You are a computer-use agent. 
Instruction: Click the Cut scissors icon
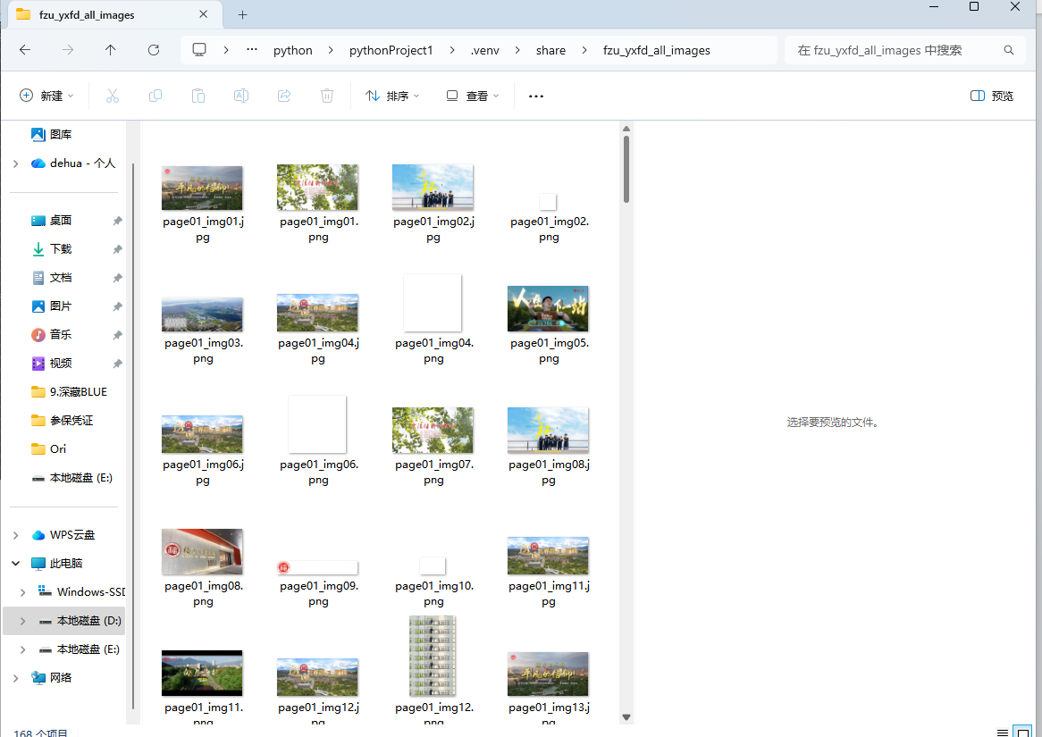113,96
